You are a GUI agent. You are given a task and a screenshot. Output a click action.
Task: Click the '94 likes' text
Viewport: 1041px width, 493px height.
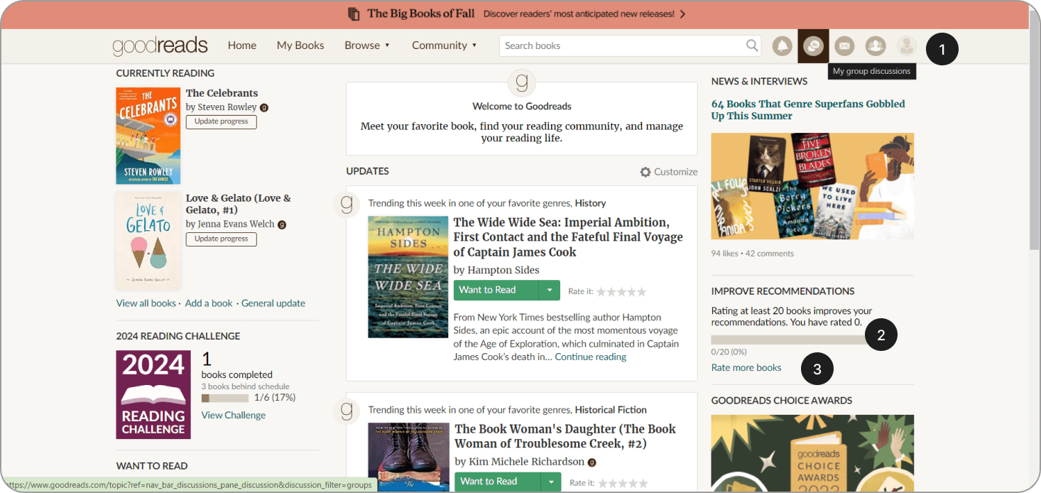725,254
